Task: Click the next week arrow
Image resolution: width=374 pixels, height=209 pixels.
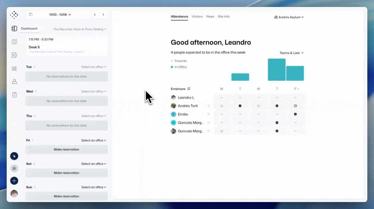Action: coord(103,14)
